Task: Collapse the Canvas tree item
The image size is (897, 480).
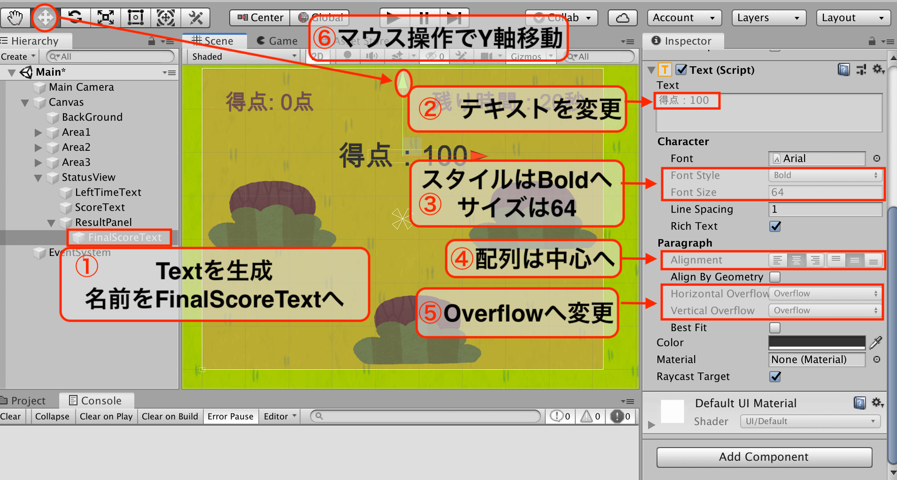Action: 25,102
